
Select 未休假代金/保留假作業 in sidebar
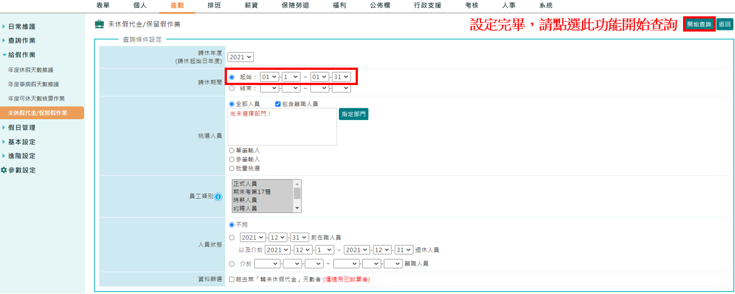point(42,113)
